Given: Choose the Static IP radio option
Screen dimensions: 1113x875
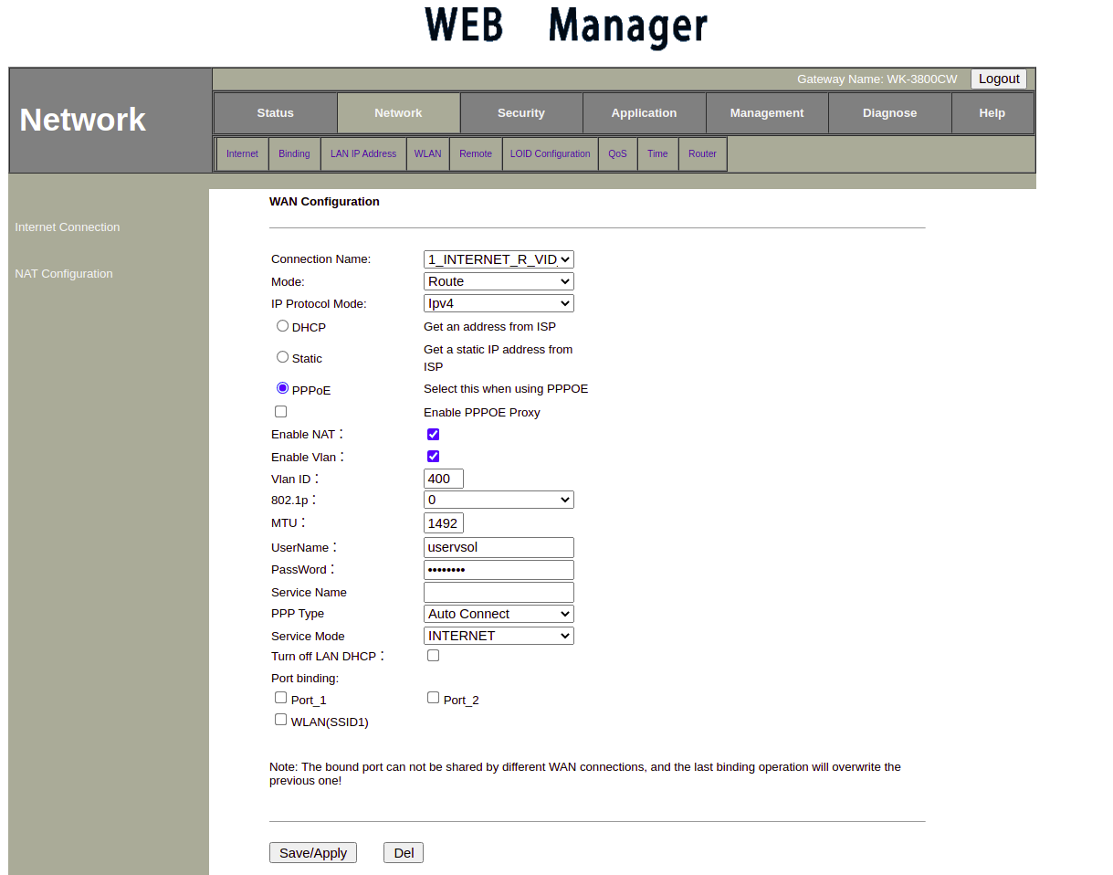Looking at the screenshot, I should pyautogui.click(x=282, y=357).
